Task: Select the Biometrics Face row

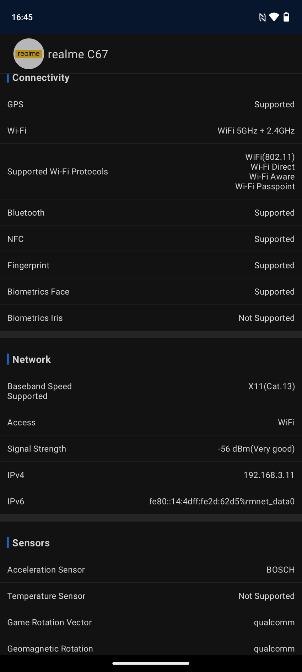Action: pyautogui.click(x=151, y=292)
